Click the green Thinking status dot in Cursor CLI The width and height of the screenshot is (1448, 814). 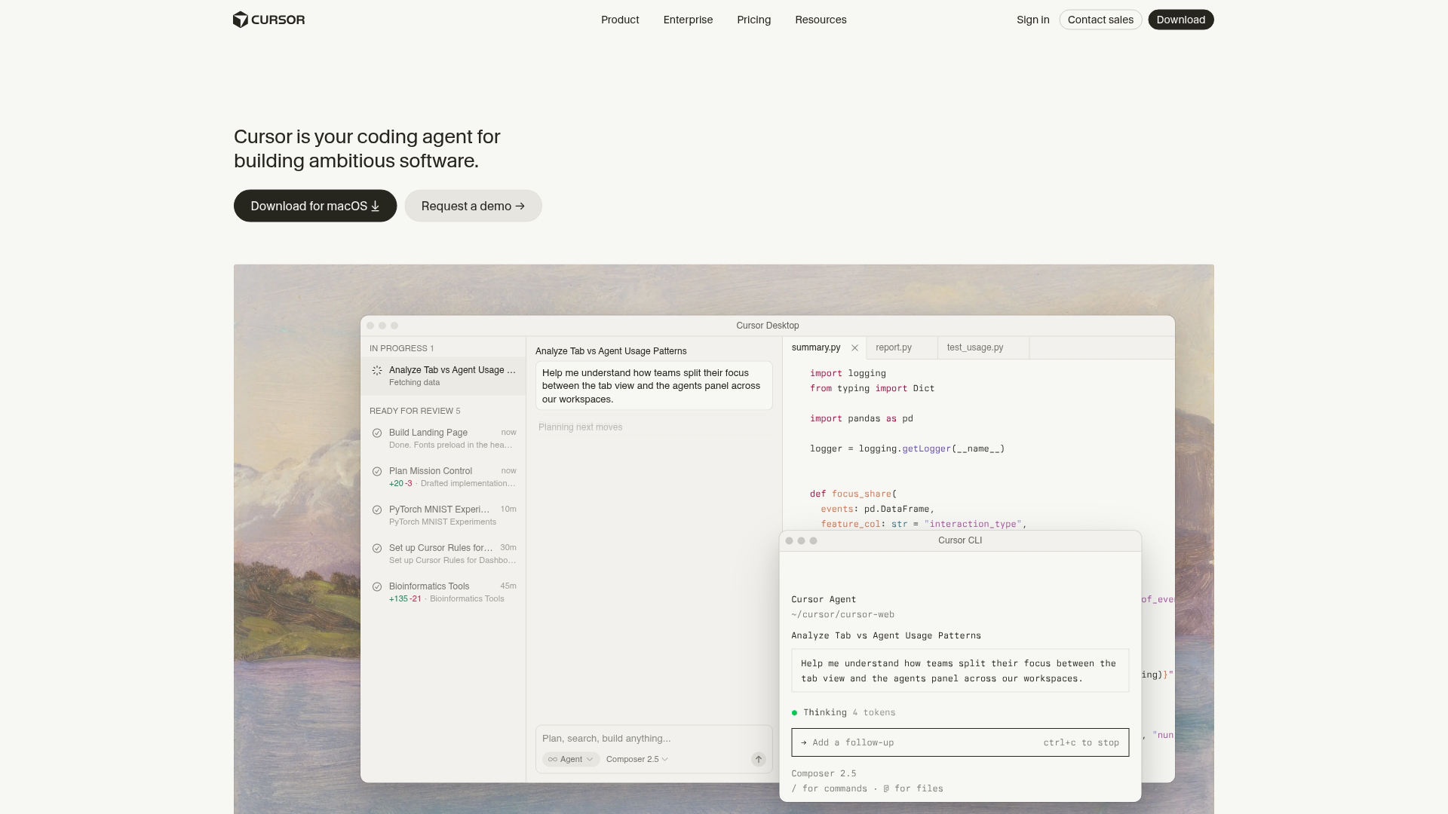794,713
